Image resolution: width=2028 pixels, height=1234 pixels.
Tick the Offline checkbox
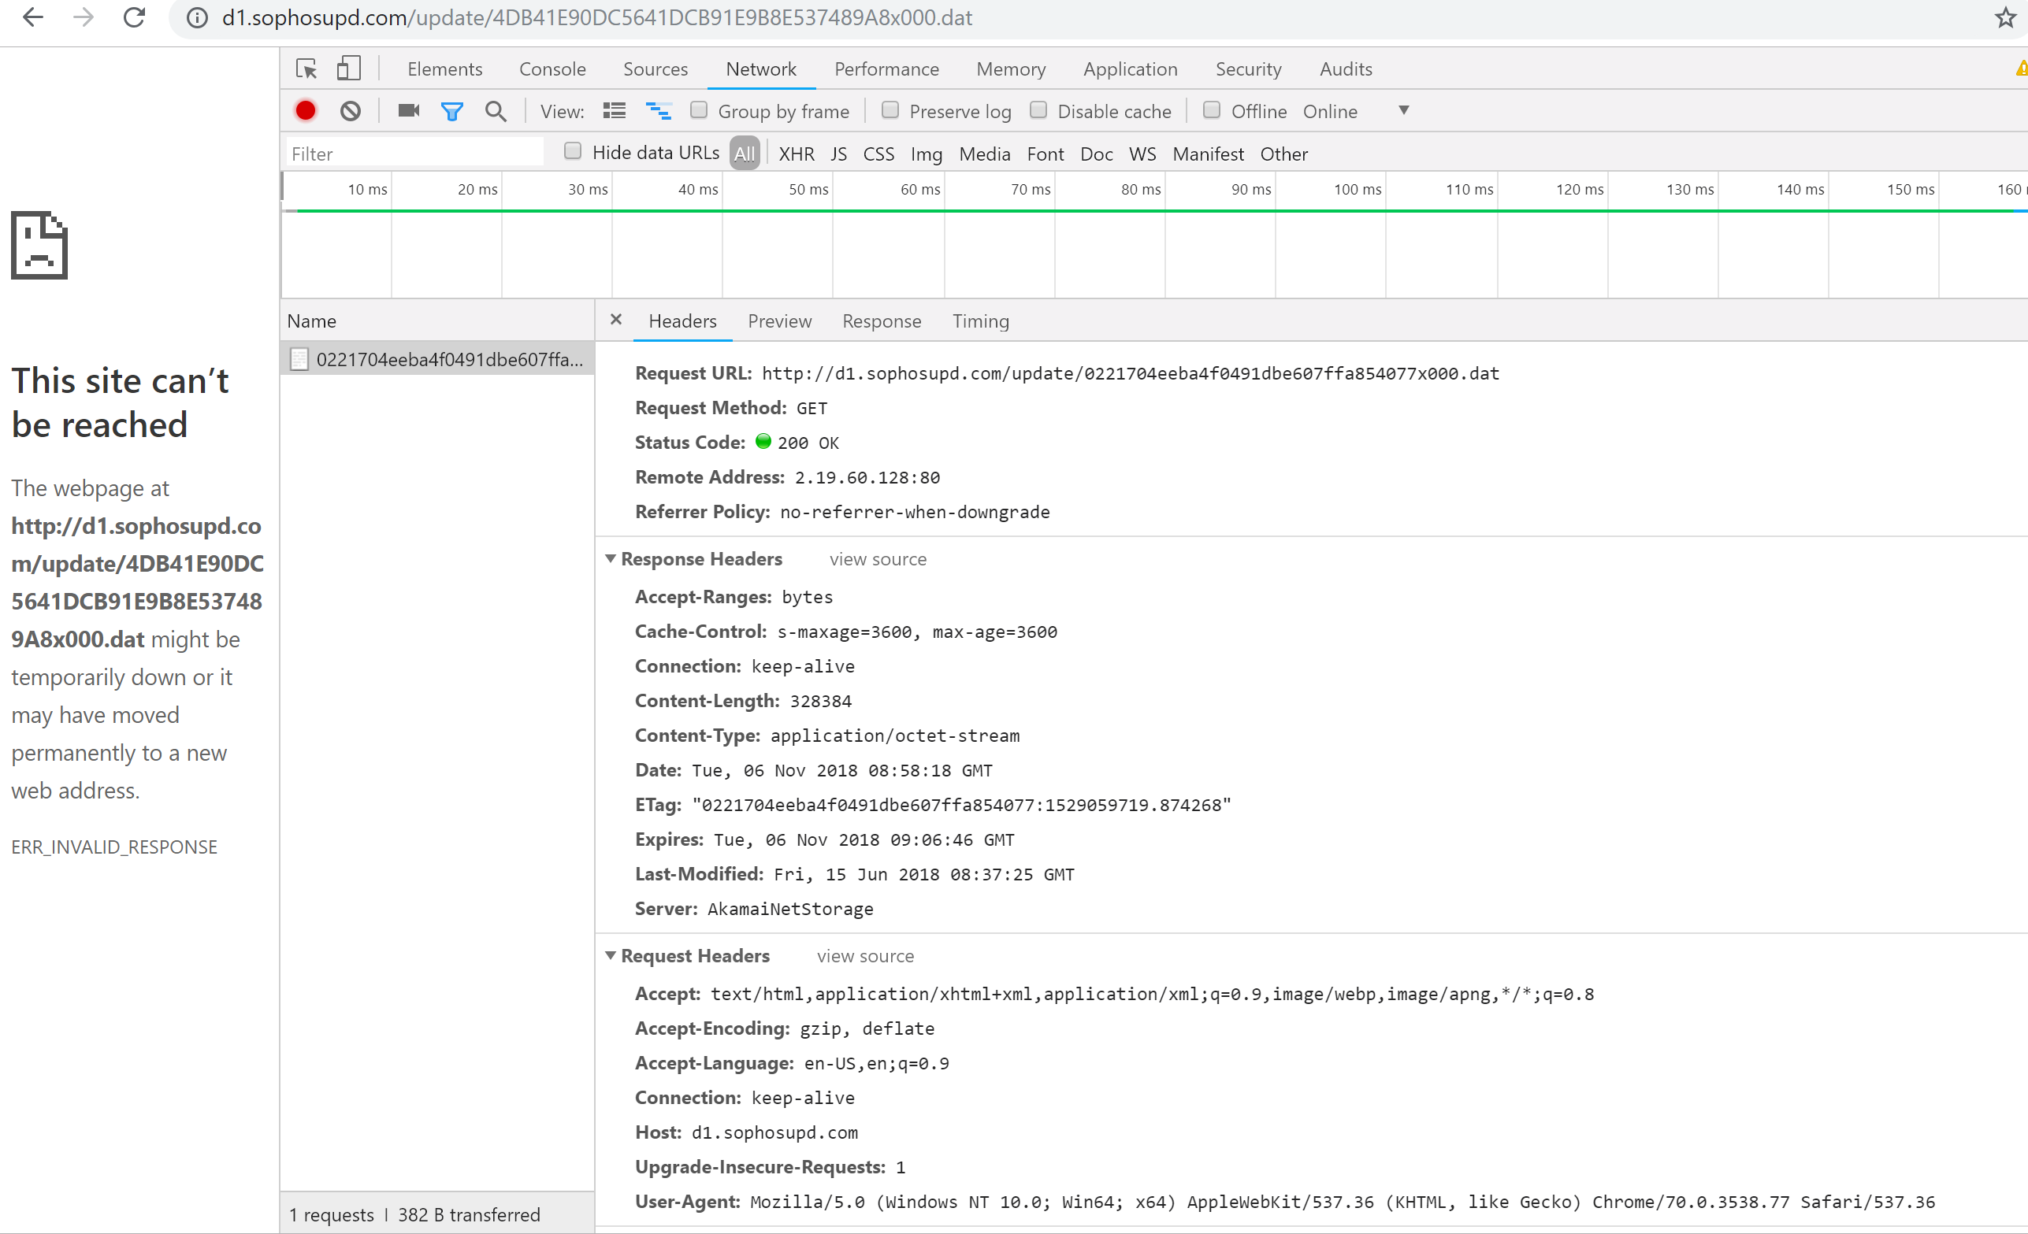click(x=1212, y=110)
